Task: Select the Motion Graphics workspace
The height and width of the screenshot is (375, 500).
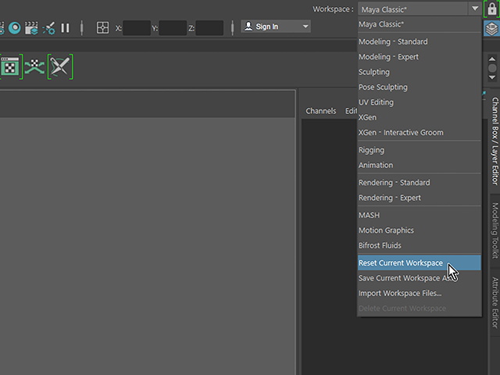Action: pos(420,230)
